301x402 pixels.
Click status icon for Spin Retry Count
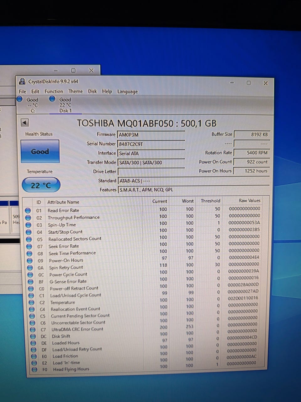(x=30, y=268)
